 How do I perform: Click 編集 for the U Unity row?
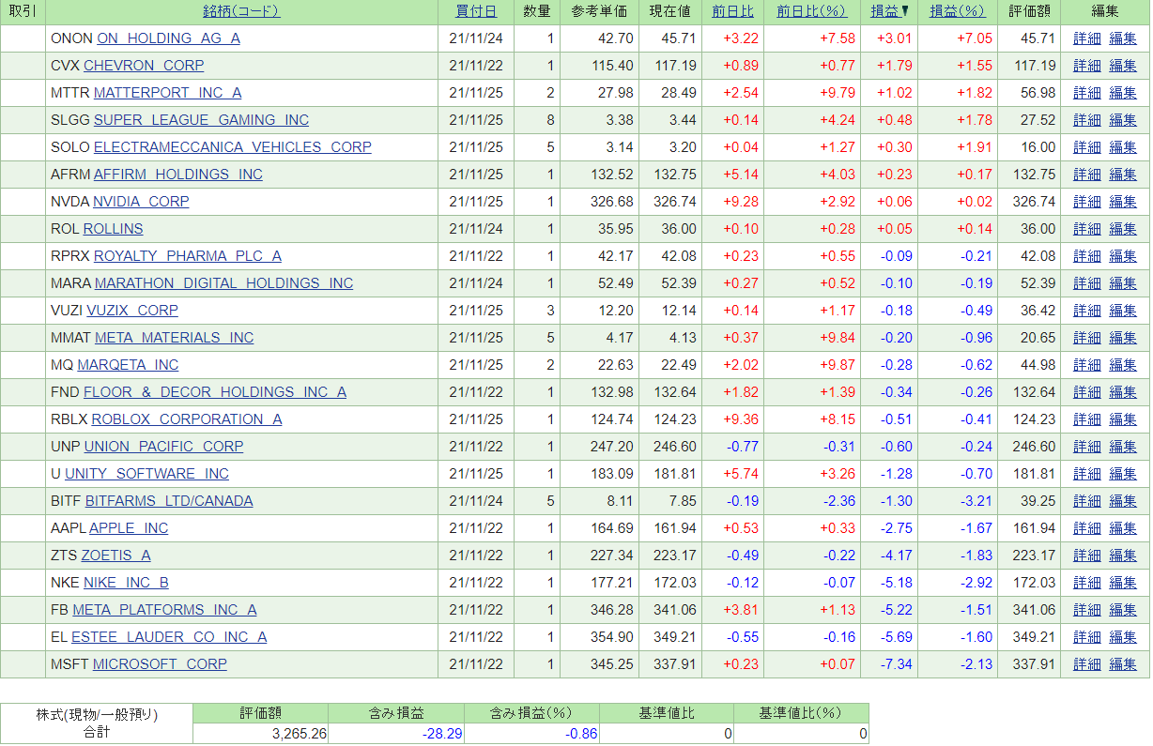pyautogui.click(x=1123, y=474)
